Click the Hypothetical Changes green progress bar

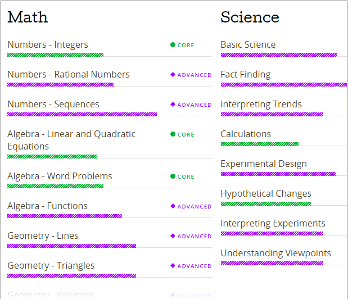tap(266, 204)
